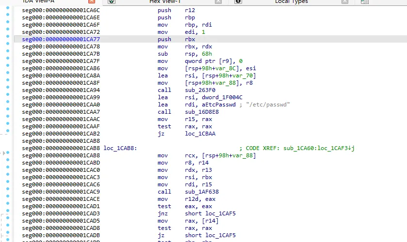The width and height of the screenshot is (407, 242).
Task: Click 'rcx, [rsp+98h+var_88]' operand
Action: tap(220, 155)
